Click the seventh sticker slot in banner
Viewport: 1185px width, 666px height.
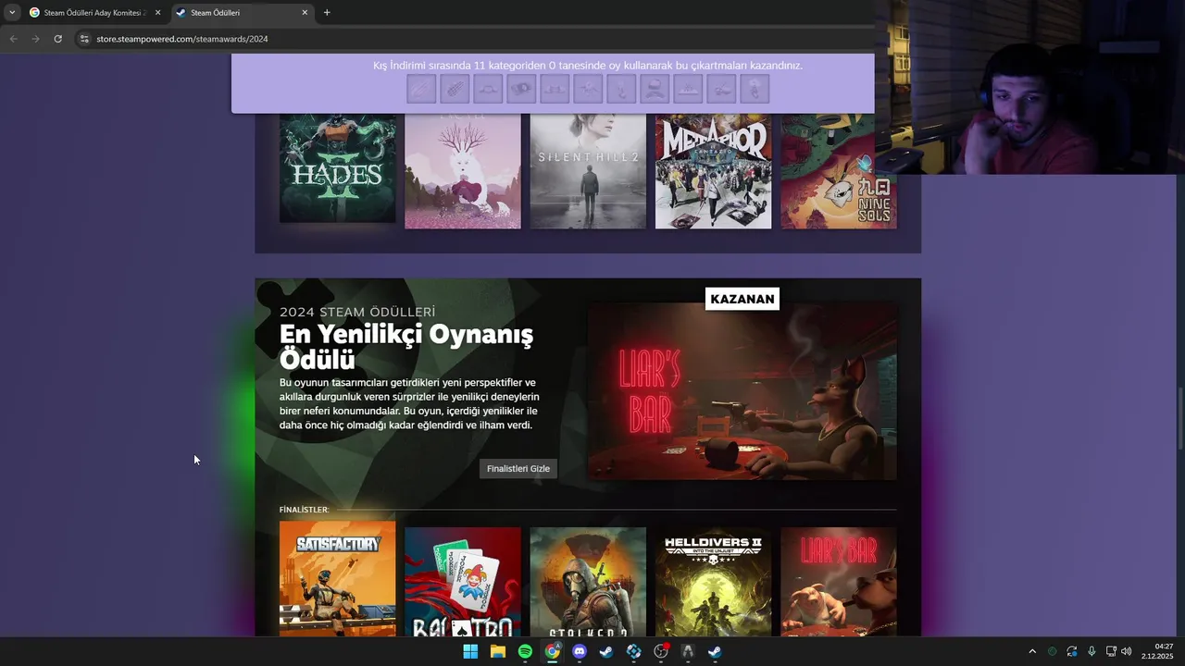click(621, 89)
